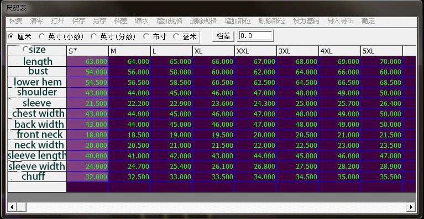The height and width of the screenshot is (219, 424).
Task: Click the length row header
Action: [38, 61]
